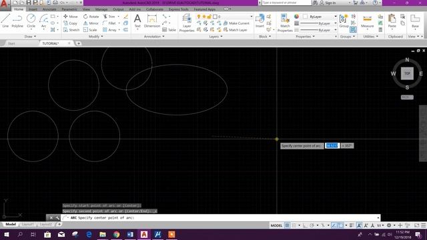Open the Insert ribbon tab
Screen dimensions: 427x240
pyautogui.click(x=33, y=9)
